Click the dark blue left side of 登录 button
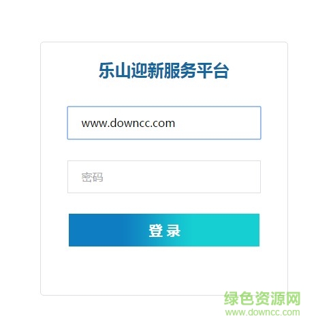Screen dimensions: 316x325 point(95,230)
